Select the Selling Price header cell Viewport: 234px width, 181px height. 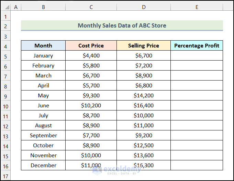(x=144, y=45)
